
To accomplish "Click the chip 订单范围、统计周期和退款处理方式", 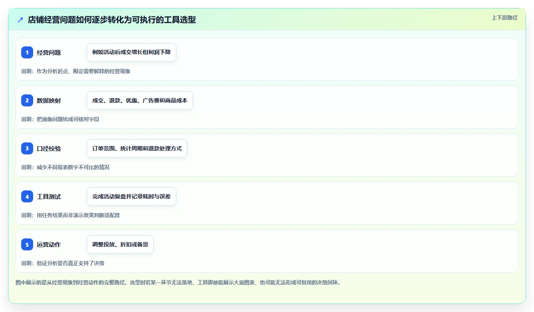I will tap(137, 148).
